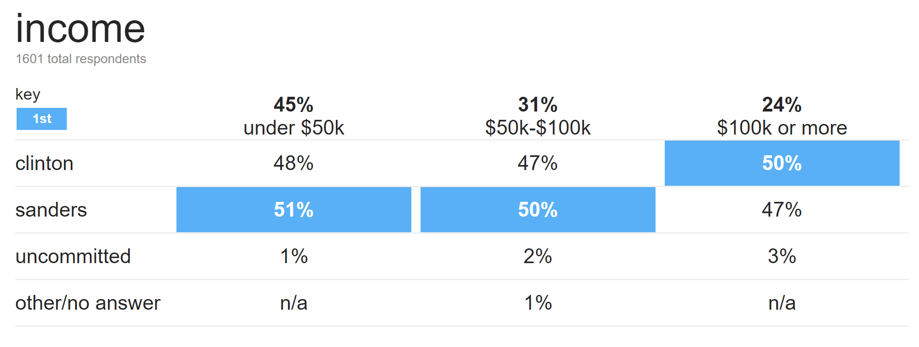This screenshot has width=919, height=347.
Task: Click Sanders' highlighted 51% cell
Action: point(294,210)
